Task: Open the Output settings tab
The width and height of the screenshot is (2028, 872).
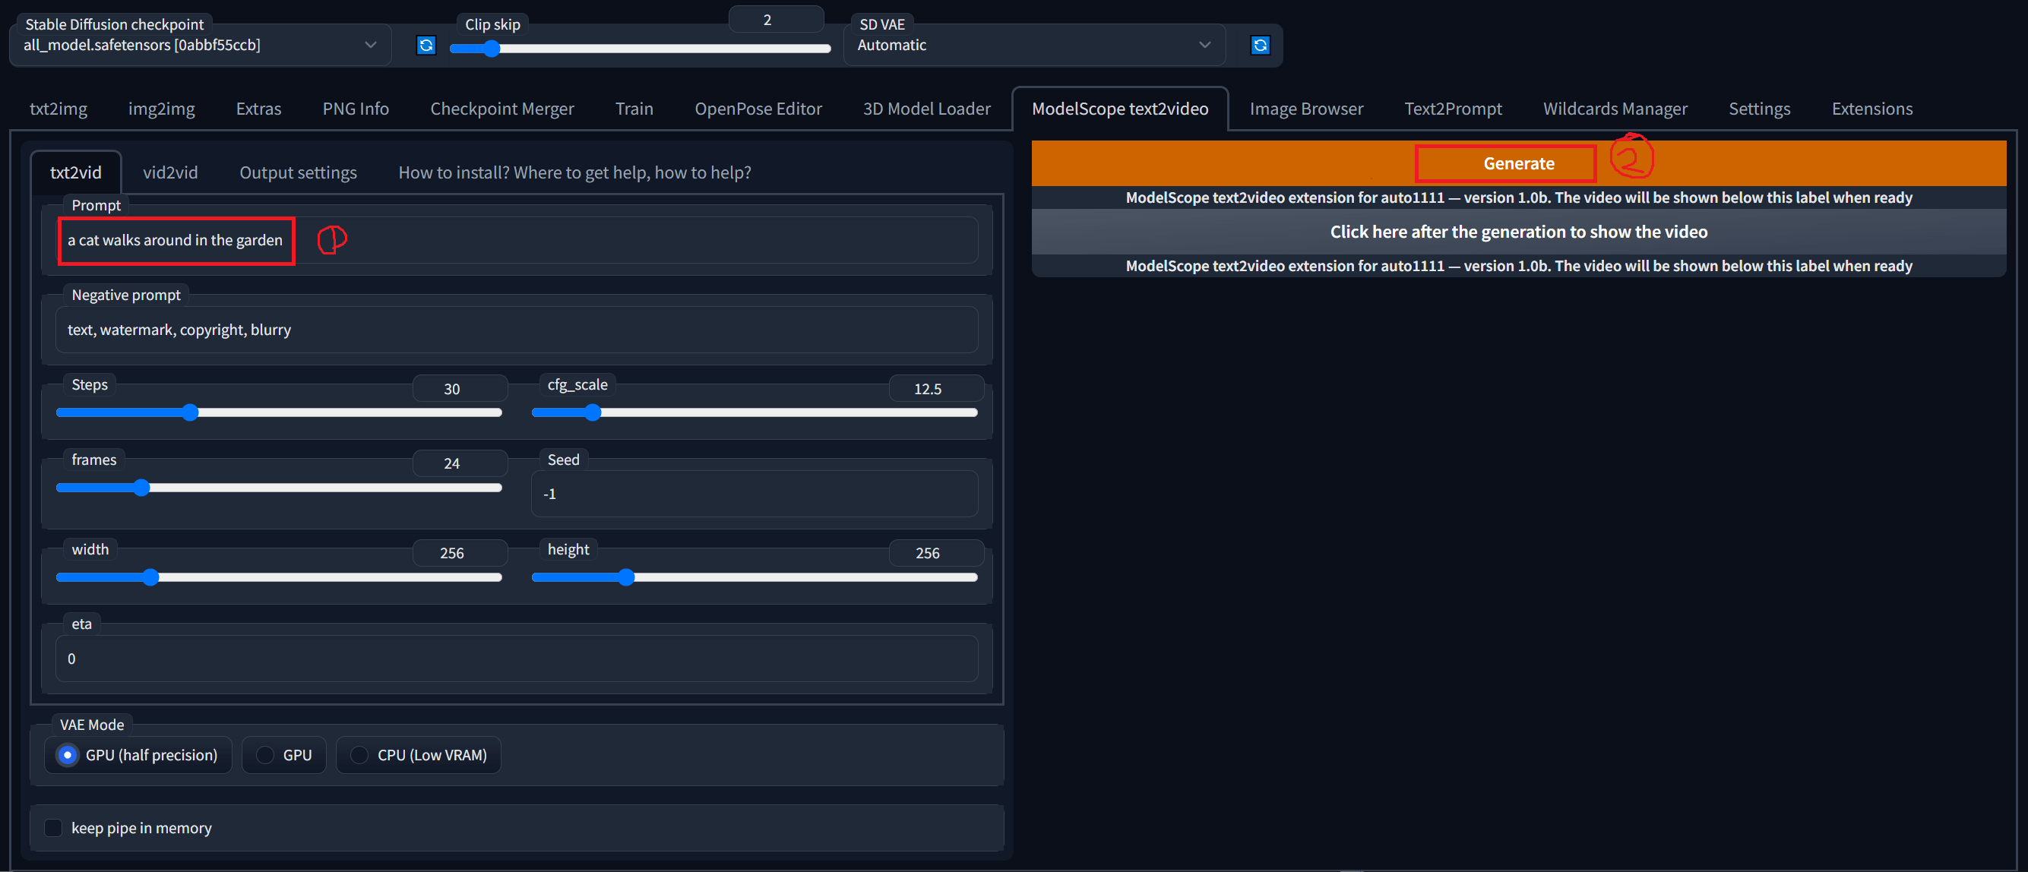Action: pos(298,172)
